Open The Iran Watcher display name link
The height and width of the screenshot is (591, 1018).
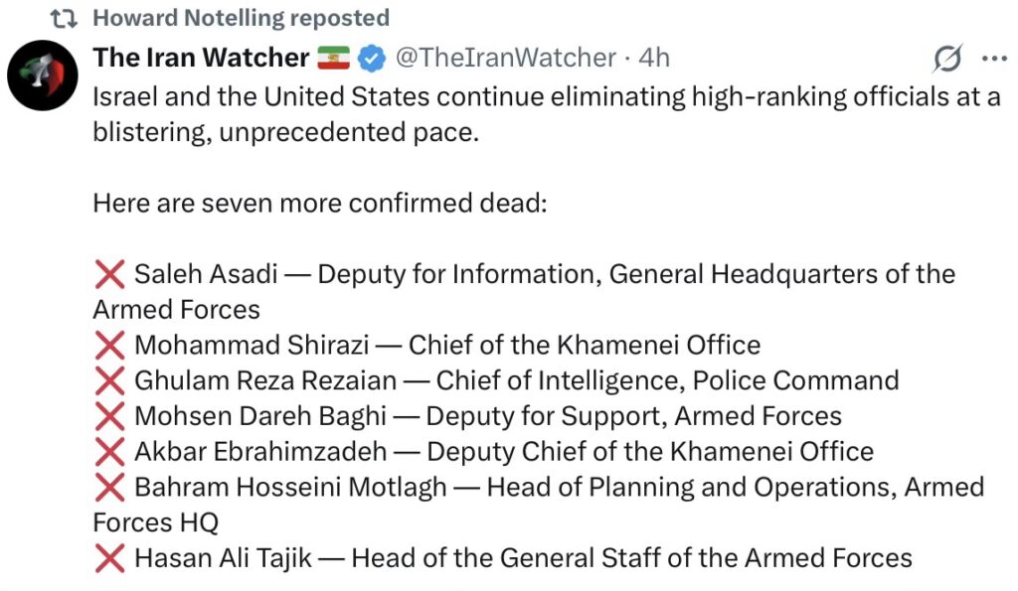click(201, 59)
